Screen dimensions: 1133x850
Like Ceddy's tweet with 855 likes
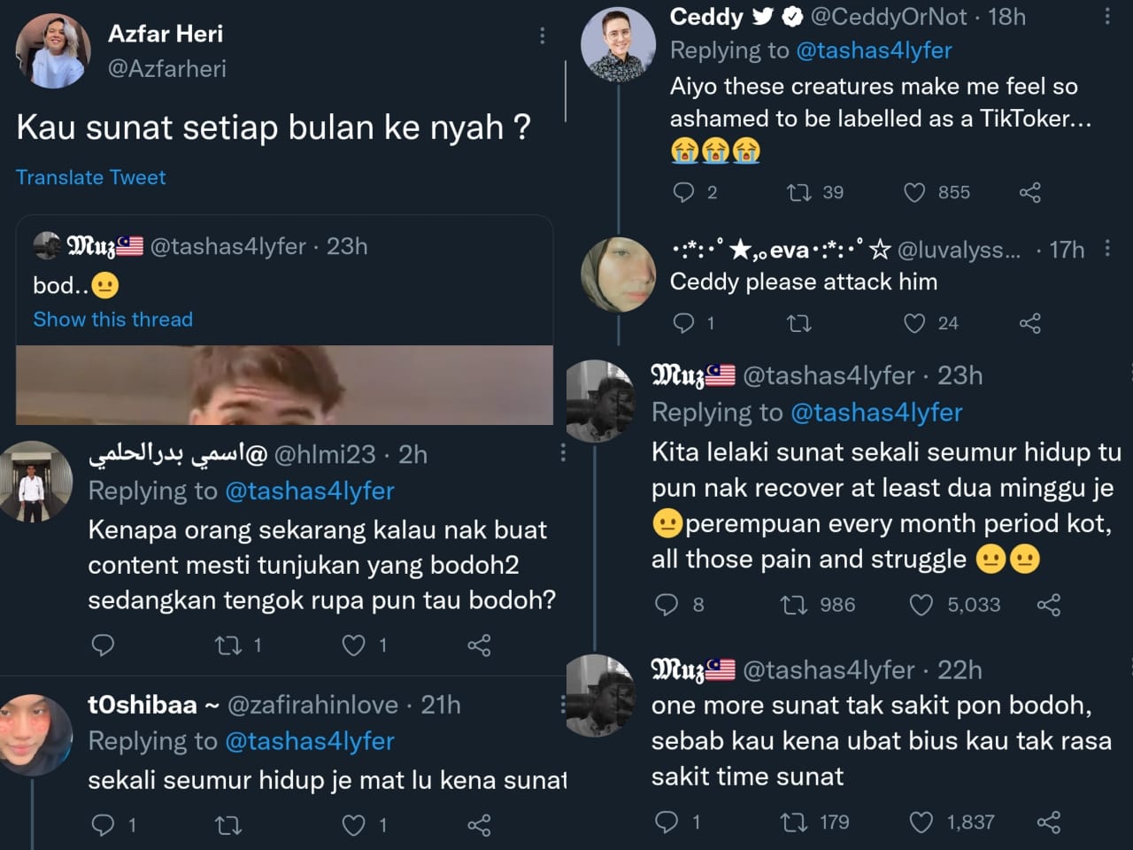pyautogui.click(x=914, y=192)
